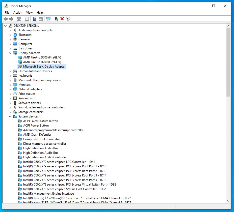Click the Disable device down-arrow icon
This screenshot has width=234, height=212.
68,19
